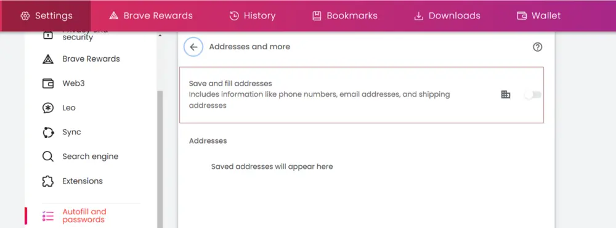Click the Downloads arrow icon
The image size is (616, 228).
tap(419, 16)
